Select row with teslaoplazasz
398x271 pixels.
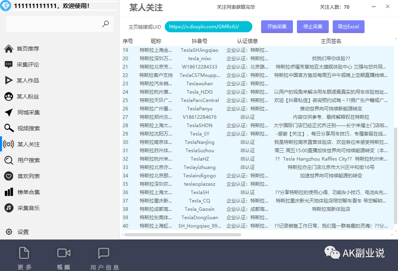[258, 184]
